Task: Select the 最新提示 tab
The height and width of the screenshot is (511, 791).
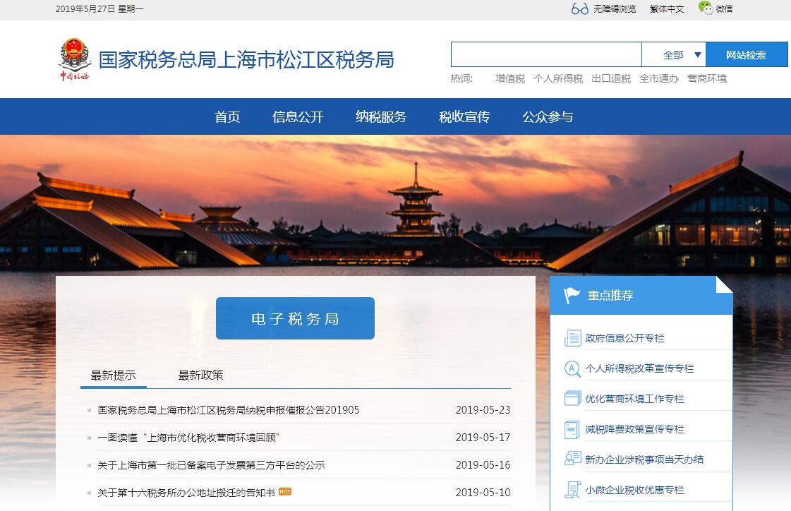Action: pos(113,375)
